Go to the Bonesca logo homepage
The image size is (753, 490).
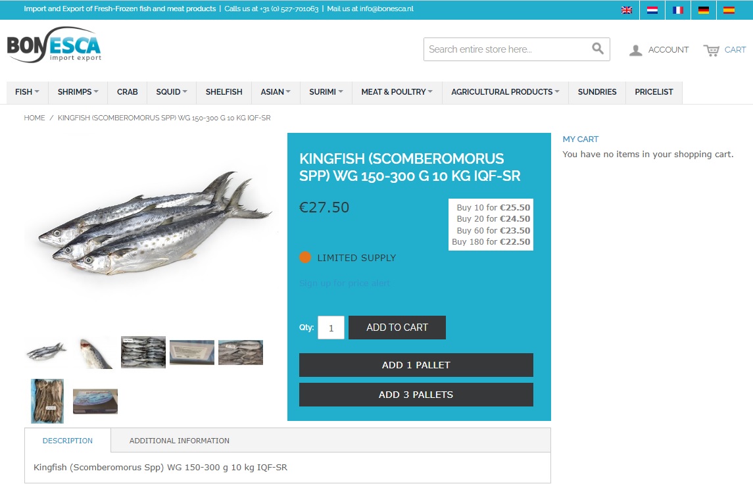point(54,45)
